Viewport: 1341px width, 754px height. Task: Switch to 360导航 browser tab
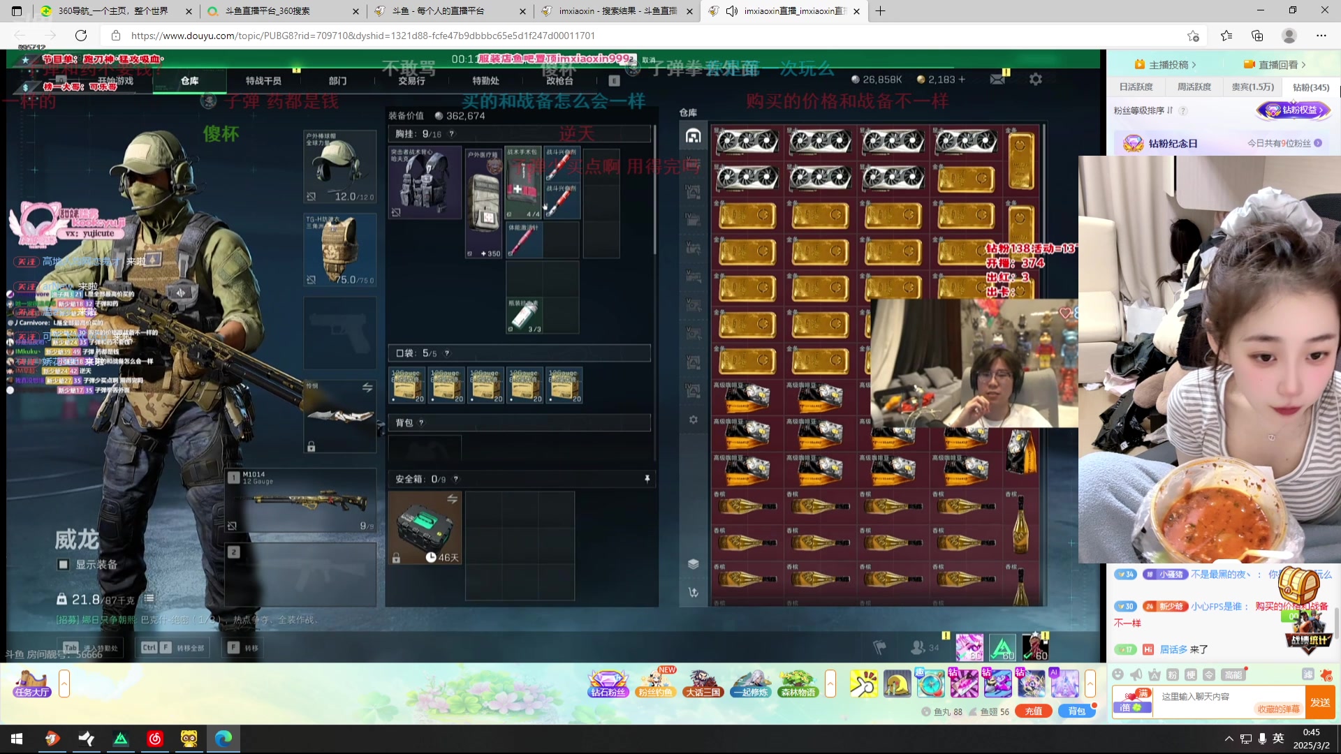(x=116, y=11)
